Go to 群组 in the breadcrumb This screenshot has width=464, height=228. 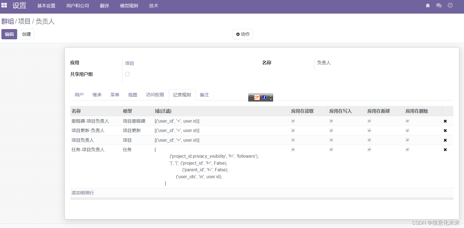[x=7, y=21]
